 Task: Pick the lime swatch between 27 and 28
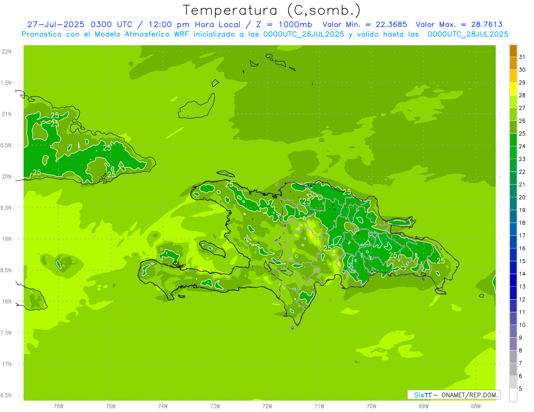click(513, 102)
